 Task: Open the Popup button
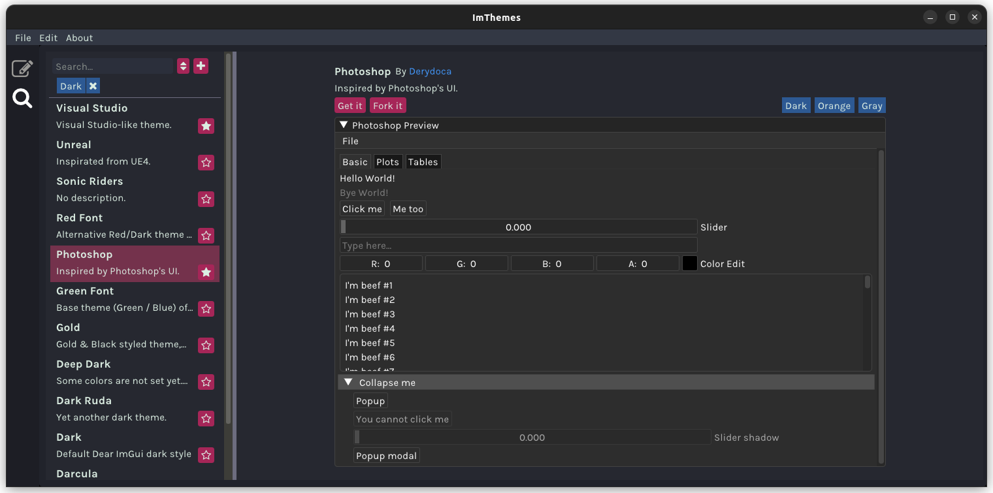tap(370, 401)
